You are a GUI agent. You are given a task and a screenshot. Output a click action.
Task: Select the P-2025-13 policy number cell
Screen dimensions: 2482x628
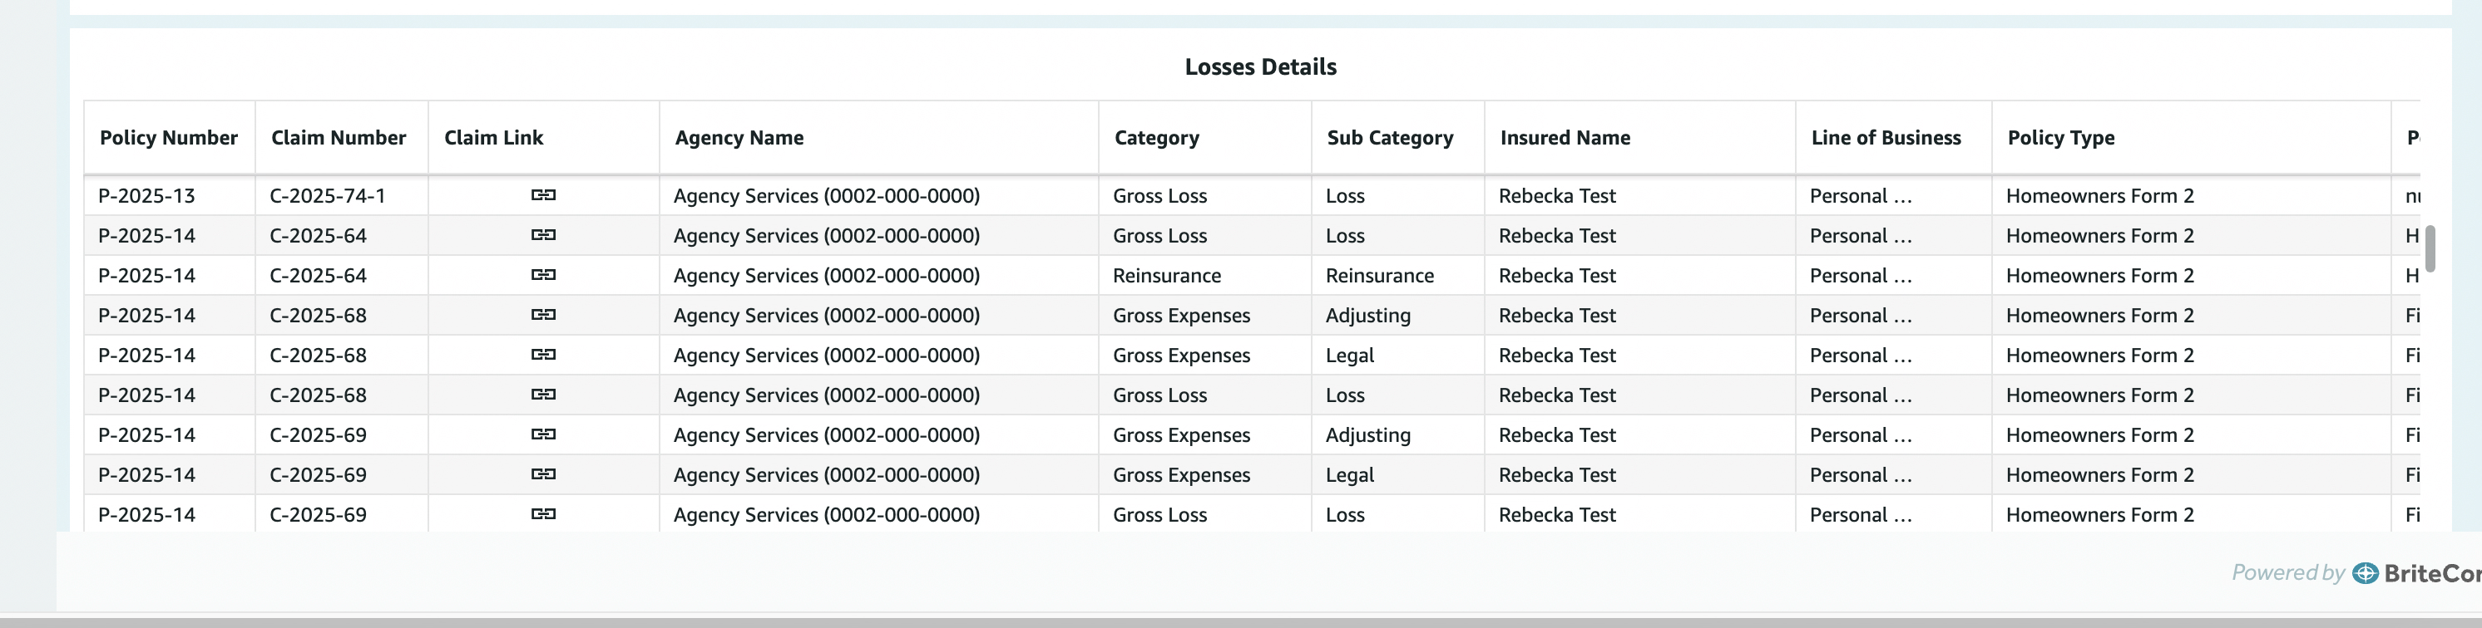point(146,196)
